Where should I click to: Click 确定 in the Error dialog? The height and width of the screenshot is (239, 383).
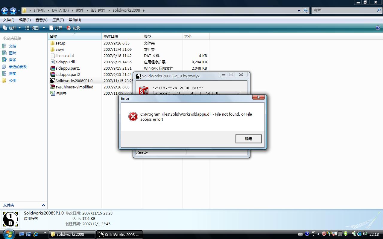pos(248,139)
